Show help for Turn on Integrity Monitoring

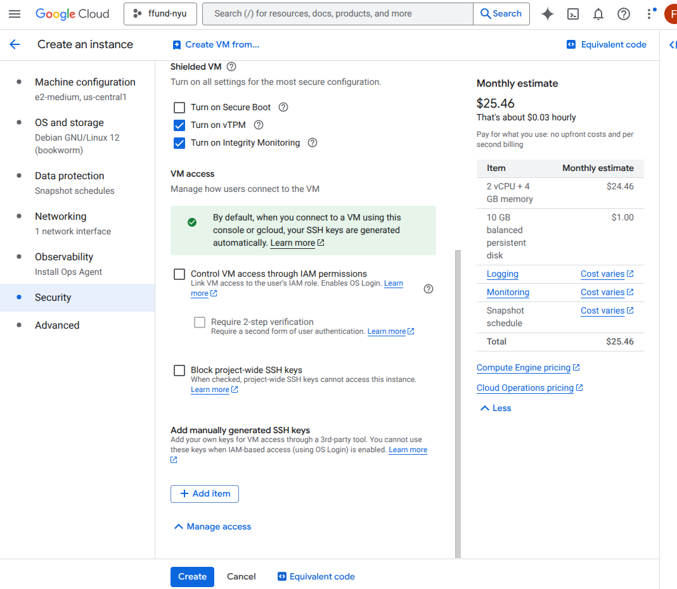[313, 142]
